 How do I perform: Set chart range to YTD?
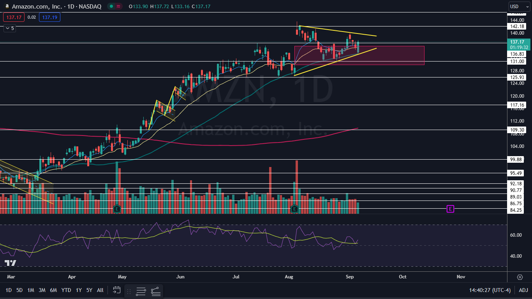[x=66, y=290]
